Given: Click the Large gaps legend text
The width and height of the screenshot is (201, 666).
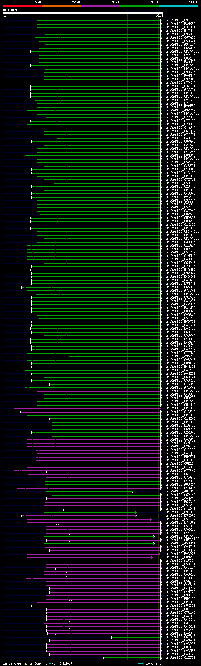Looking at the screenshot, I should [39, 663].
